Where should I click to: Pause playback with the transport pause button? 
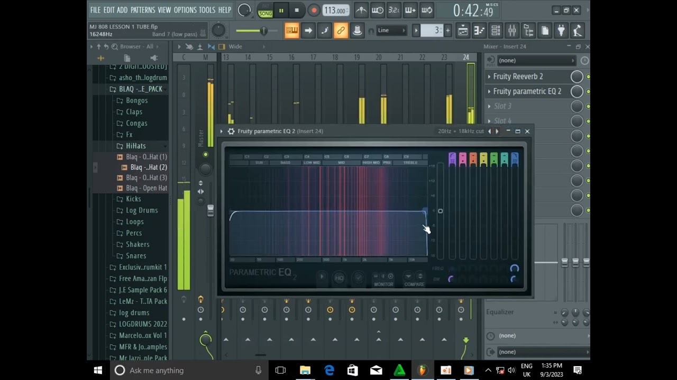[x=281, y=11]
